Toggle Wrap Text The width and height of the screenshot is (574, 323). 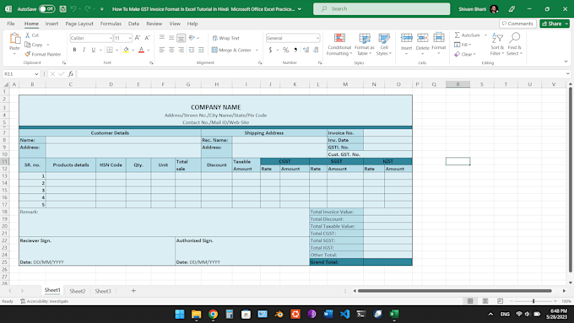pos(226,38)
